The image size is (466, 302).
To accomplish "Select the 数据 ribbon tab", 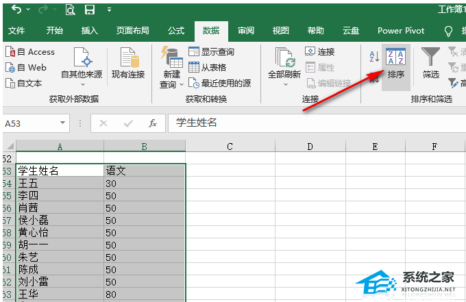I will click(211, 31).
